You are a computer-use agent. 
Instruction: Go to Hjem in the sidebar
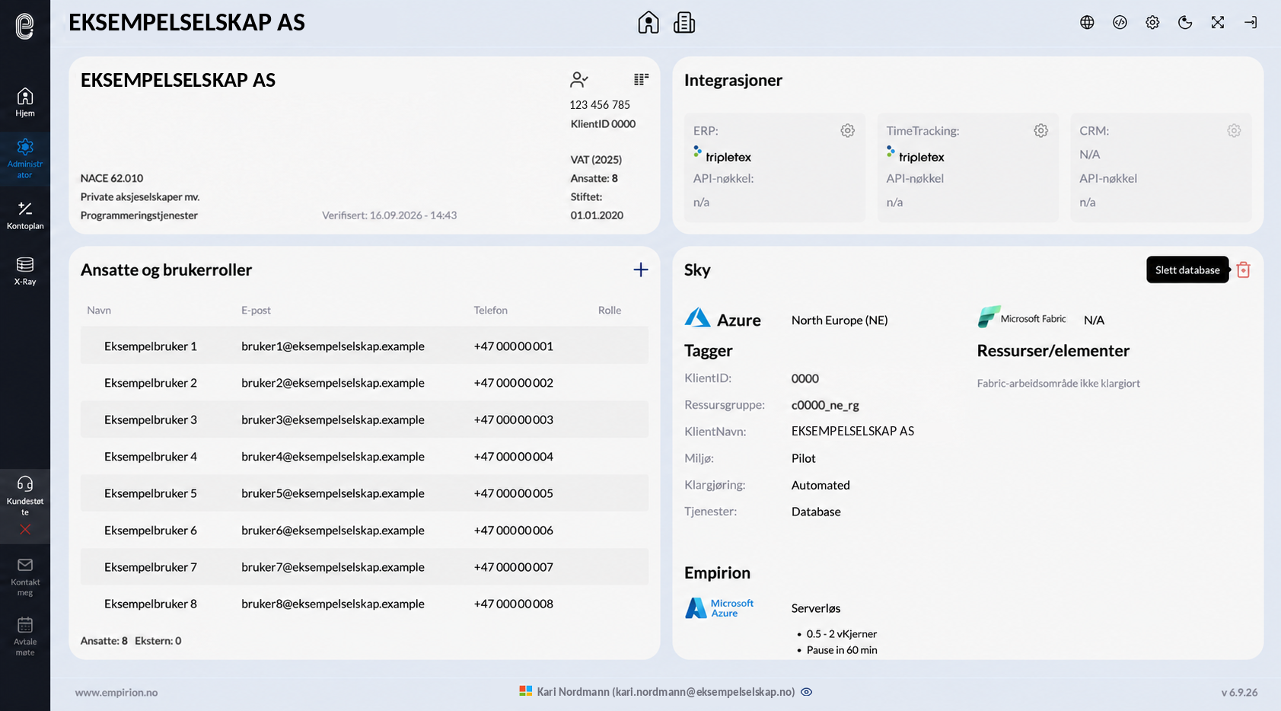pos(25,102)
